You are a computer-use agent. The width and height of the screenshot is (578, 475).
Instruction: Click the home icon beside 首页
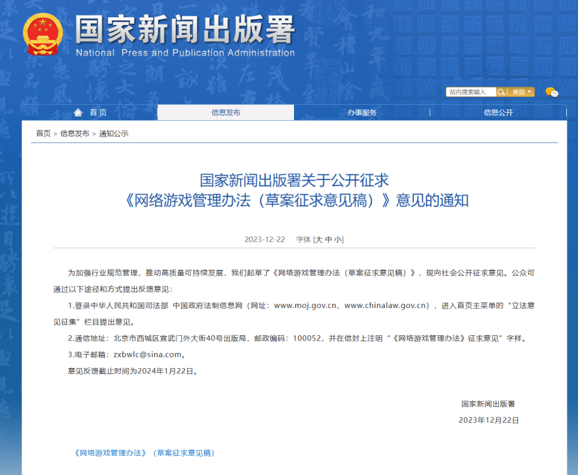coord(78,113)
